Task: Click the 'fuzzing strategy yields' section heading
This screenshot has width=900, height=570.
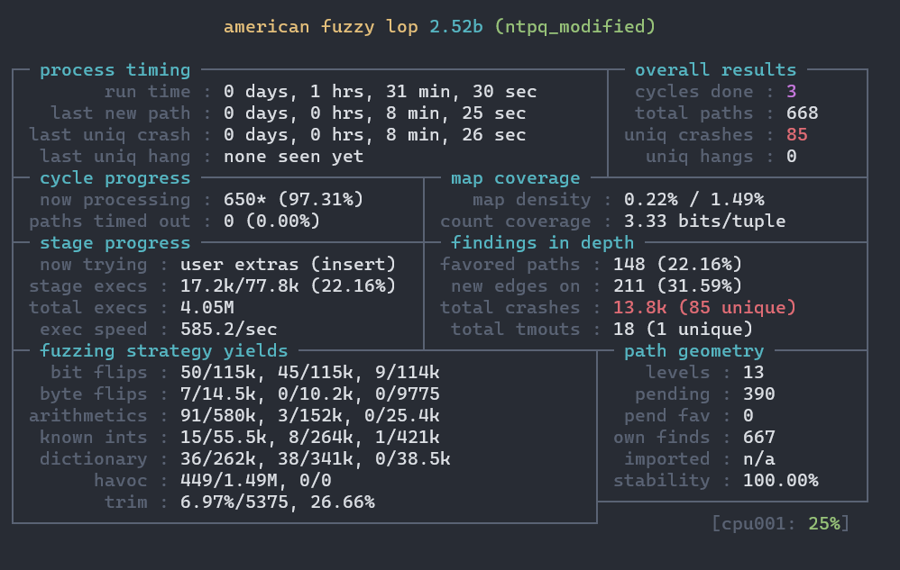Action: [x=163, y=350]
